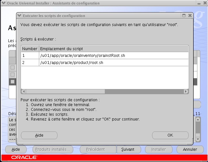Click scripts table right scroll arrow
This screenshot has height=162, width=208.
point(186,91)
